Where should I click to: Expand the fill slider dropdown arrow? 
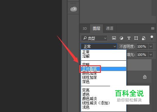click(x=151, y=55)
